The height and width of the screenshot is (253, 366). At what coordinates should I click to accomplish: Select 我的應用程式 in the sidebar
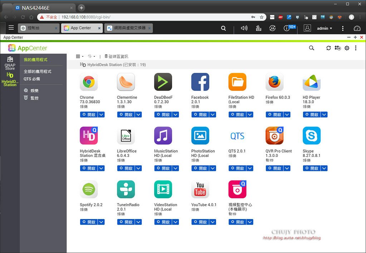click(x=35, y=60)
